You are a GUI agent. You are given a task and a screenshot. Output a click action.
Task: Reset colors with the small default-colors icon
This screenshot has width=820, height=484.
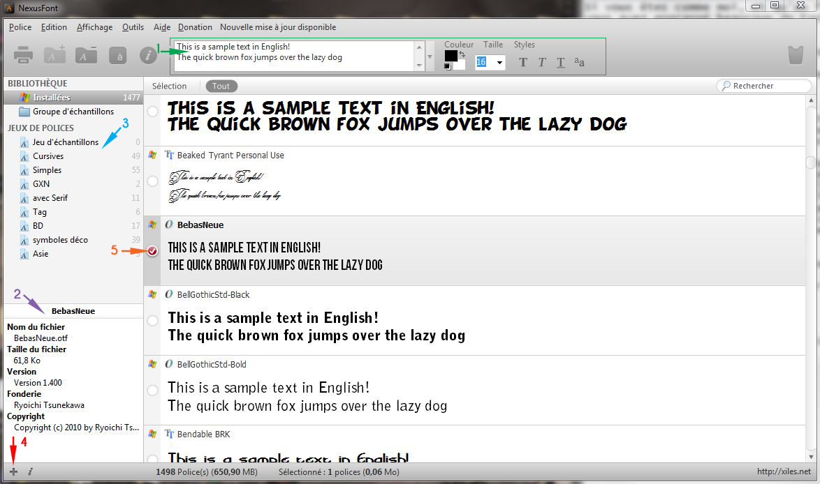coord(448,67)
